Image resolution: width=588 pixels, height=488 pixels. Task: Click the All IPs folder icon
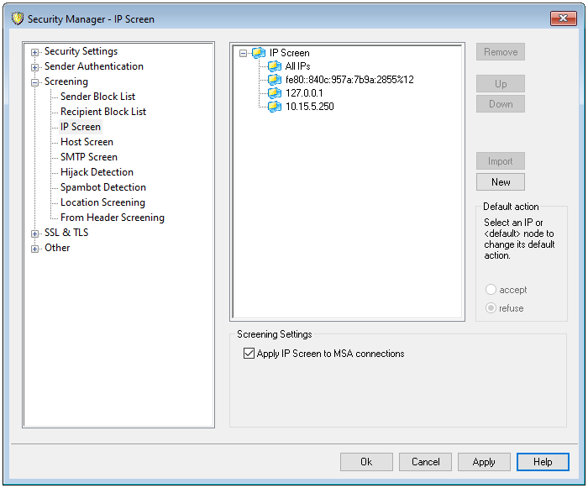275,66
